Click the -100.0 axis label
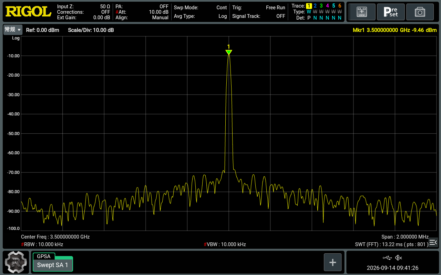Viewport: 441px width, 275px height. coord(13,228)
